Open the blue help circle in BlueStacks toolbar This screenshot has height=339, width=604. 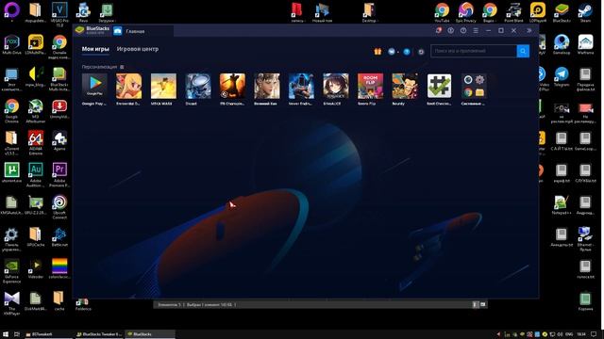click(407, 52)
